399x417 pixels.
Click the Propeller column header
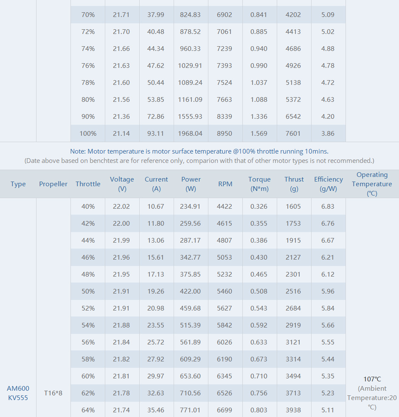coord(53,184)
